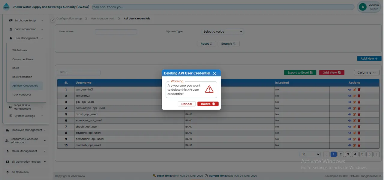Expand the Employee Management menu
Screen dimensions: 384x180
pyautogui.click(x=26, y=130)
